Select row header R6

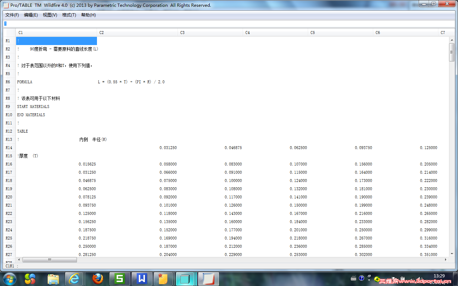click(9, 82)
